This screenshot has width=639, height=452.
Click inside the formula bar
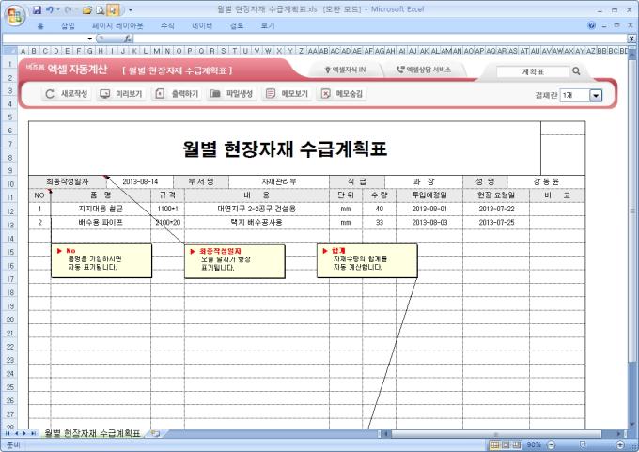click(381, 39)
